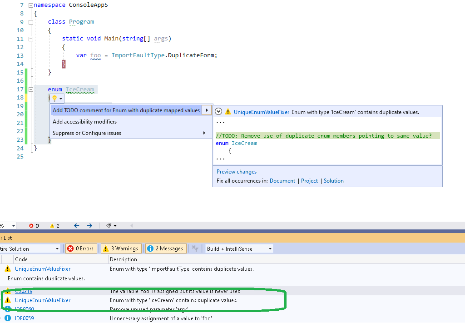Click the navigate backward arrow above Error List

[x=76, y=225]
